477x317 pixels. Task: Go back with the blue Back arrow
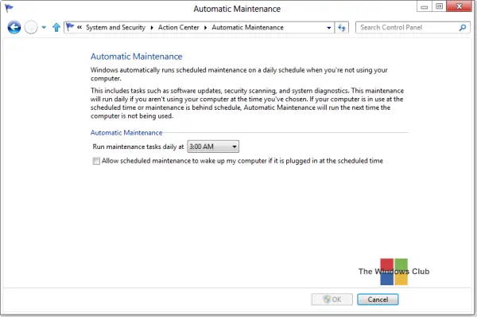14,27
